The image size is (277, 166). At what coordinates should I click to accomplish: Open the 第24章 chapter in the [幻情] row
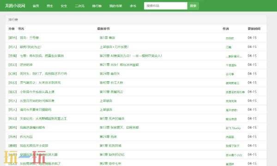(x=110, y=74)
